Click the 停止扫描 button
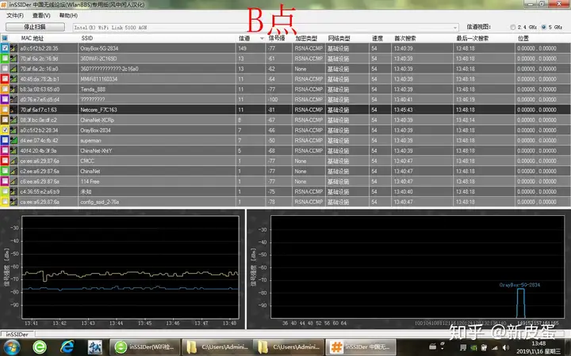Viewport: 571px width, 356px height. 35,27
